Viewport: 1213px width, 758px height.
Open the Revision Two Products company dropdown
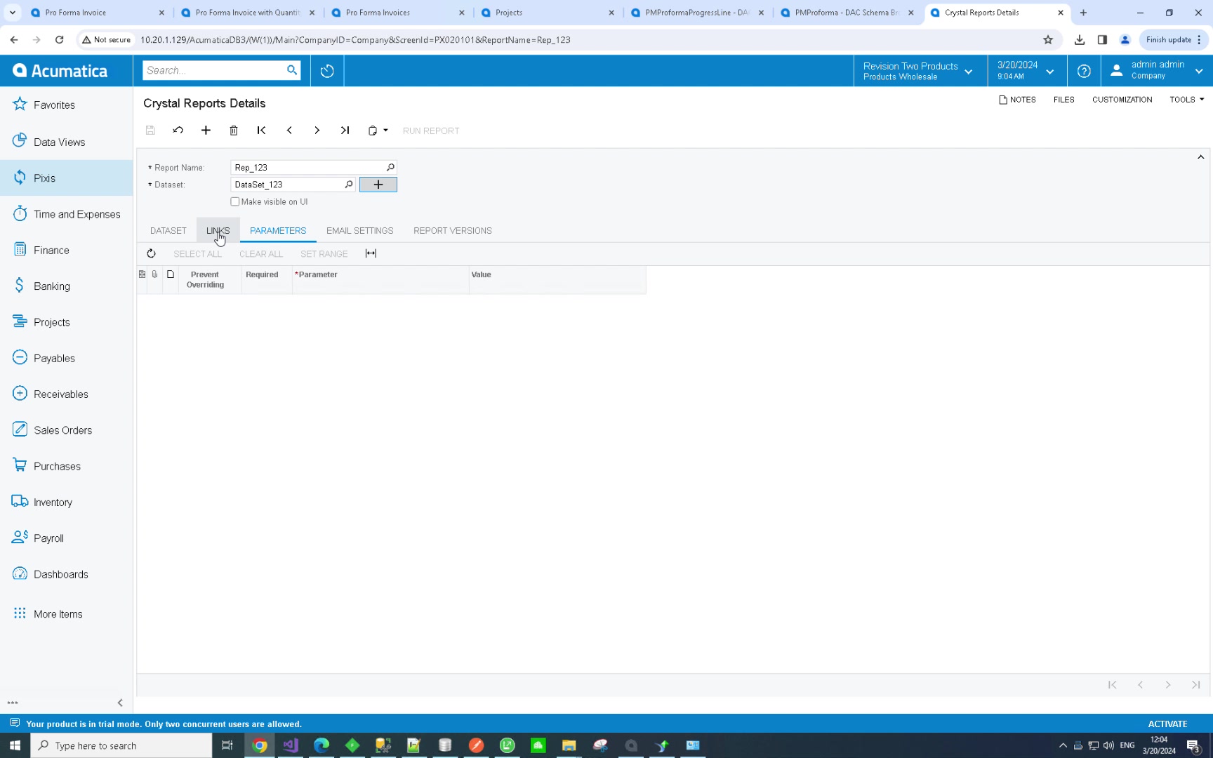click(x=917, y=71)
